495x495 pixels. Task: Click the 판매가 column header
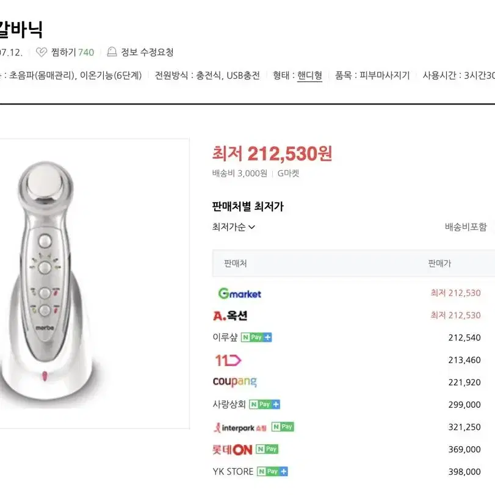(439, 263)
